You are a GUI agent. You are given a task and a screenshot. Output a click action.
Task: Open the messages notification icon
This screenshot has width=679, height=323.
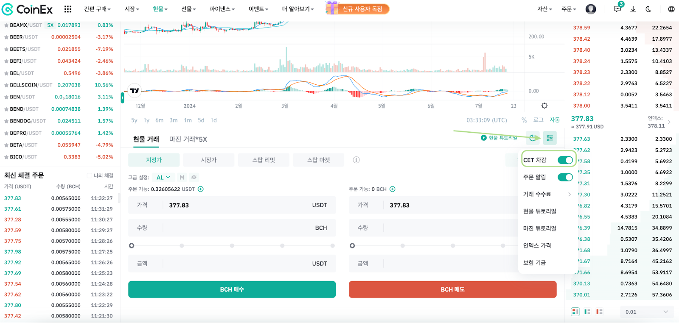(x=618, y=8)
